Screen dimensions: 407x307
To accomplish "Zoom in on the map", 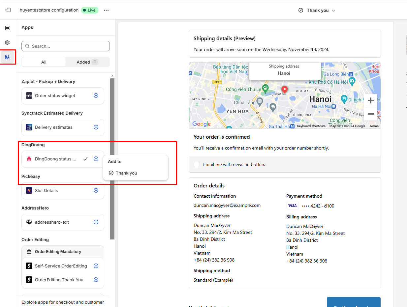I will pos(370,100).
